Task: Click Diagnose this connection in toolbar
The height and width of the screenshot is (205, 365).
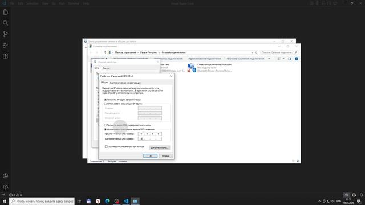Action: [168, 59]
